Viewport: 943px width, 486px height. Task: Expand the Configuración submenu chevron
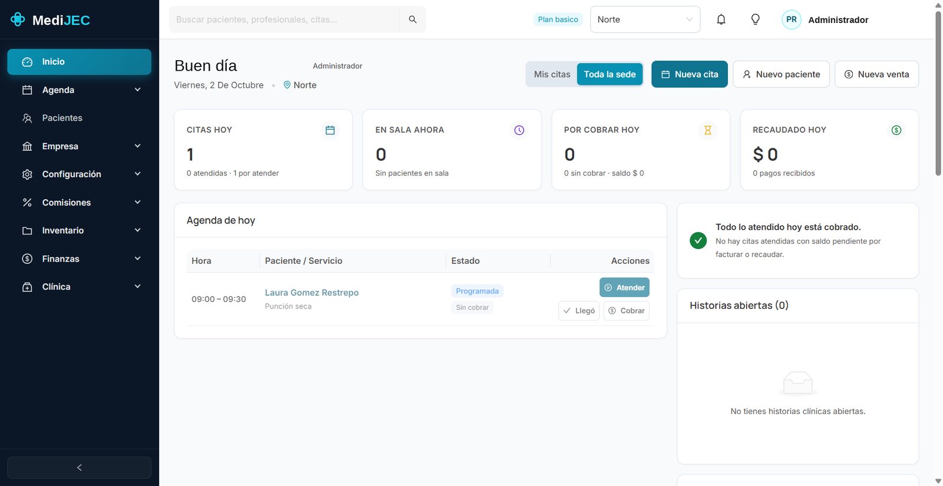tap(137, 174)
